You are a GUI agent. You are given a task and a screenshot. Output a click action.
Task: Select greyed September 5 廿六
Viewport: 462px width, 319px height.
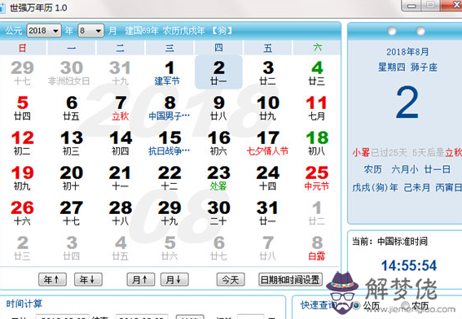[169, 247]
